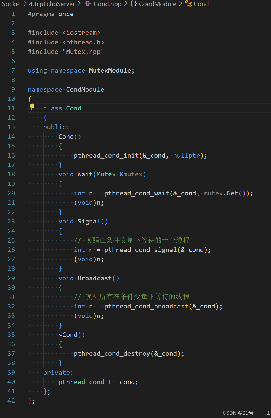Click the 'Cond()' constructor name on line 14
Viewport: 271px width, 418px height.
click(66, 137)
